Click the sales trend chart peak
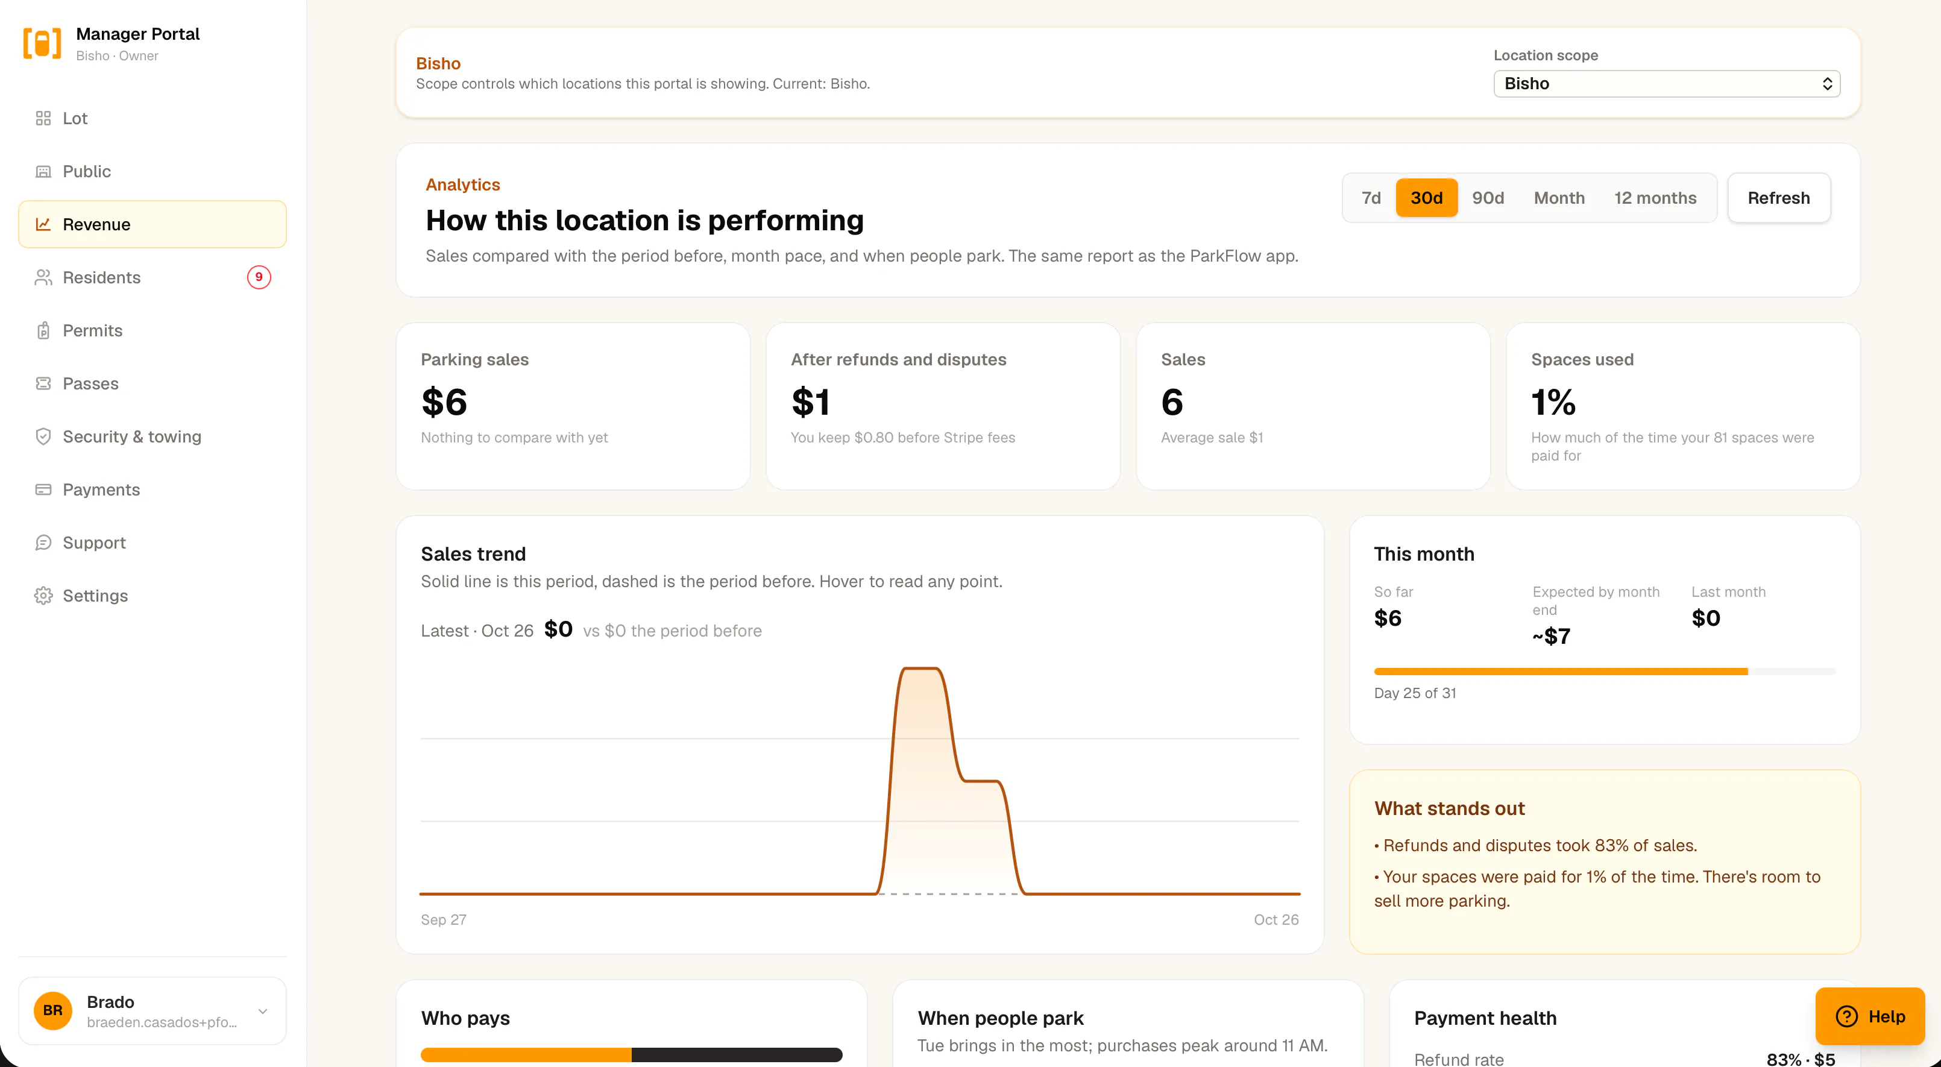Viewport: 1941px width, 1067px height. pyautogui.click(x=920, y=669)
